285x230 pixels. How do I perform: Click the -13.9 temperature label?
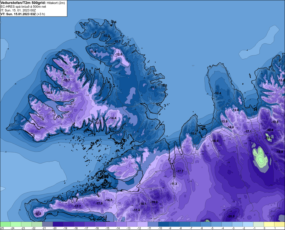224,121
